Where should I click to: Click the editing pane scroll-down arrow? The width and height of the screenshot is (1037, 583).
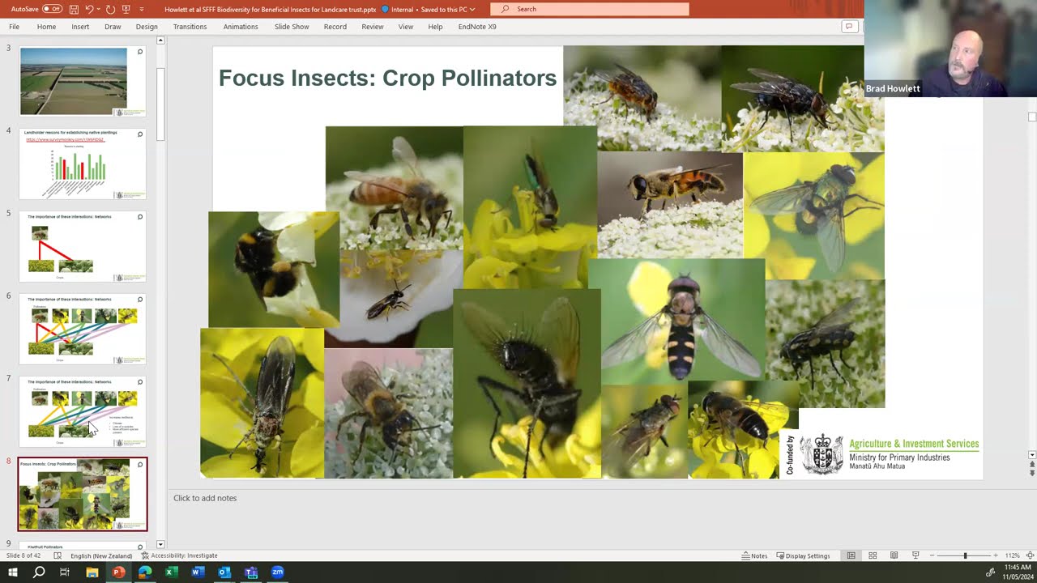1031,455
